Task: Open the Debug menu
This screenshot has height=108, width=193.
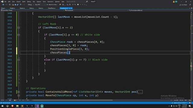Action: pos(29,1)
